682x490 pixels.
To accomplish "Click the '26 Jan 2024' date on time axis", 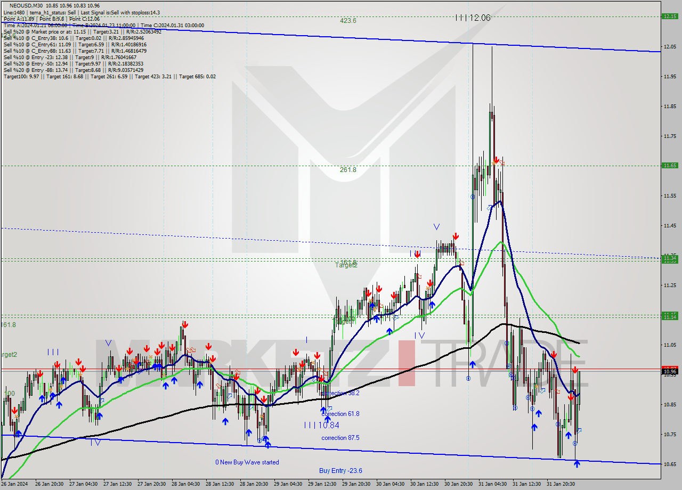I will tap(14, 484).
